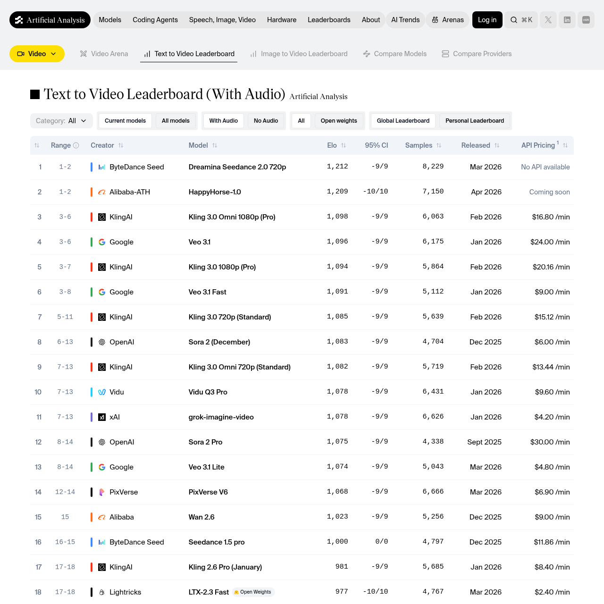Select the With Audio filter
The width and height of the screenshot is (604, 604).
pyautogui.click(x=223, y=121)
